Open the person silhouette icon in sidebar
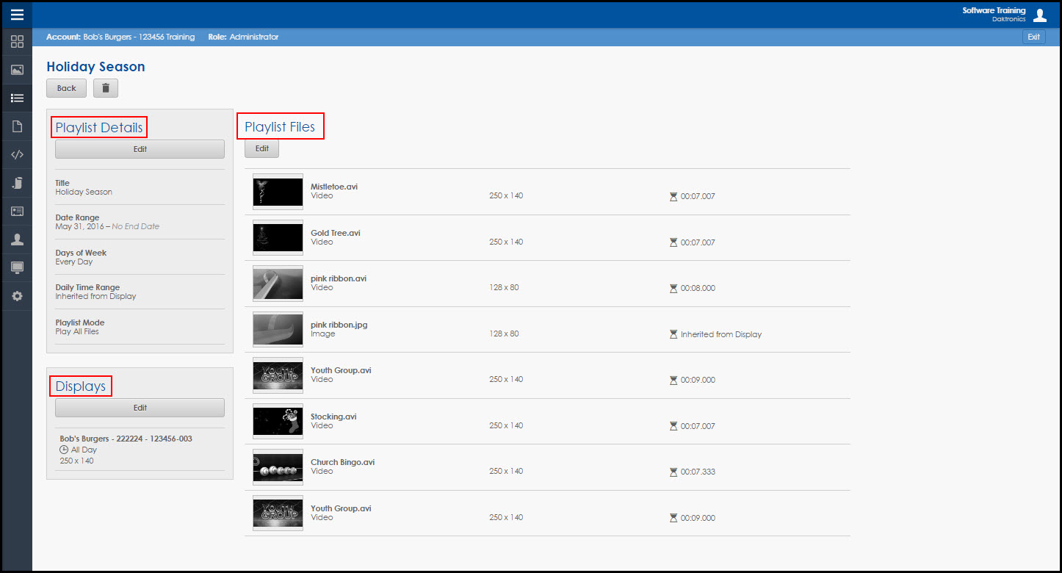 (x=17, y=239)
